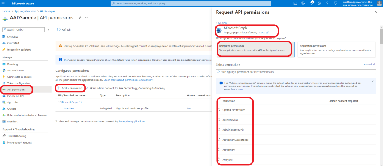Click Add a permission button

(70, 88)
